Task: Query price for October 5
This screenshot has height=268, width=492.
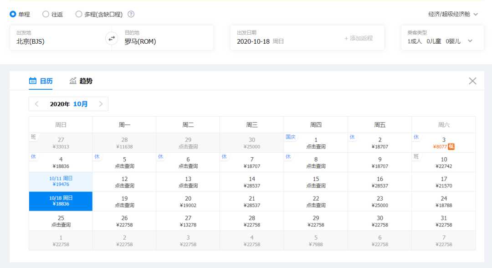Action: (x=124, y=162)
